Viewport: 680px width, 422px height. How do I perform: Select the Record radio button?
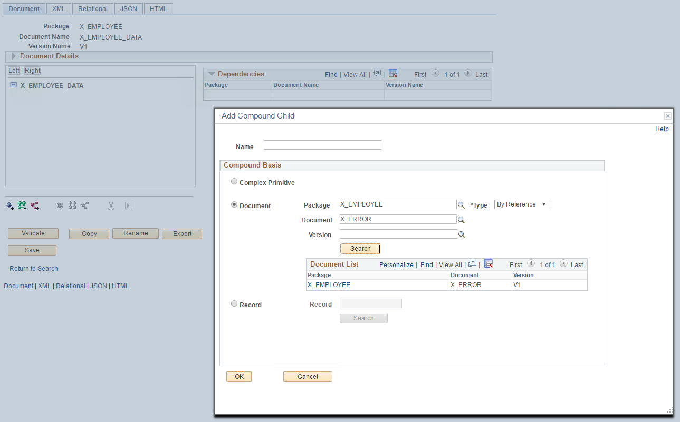coord(234,303)
